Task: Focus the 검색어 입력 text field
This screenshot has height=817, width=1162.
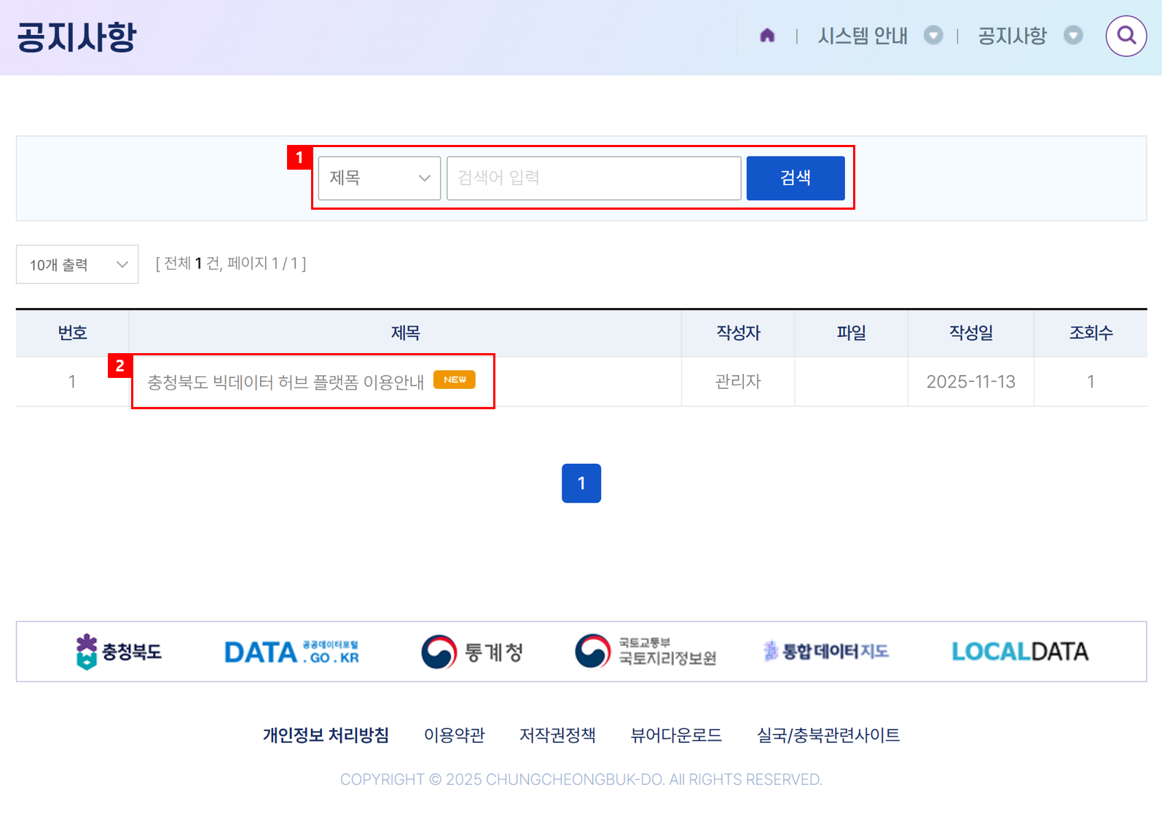Action: point(593,178)
